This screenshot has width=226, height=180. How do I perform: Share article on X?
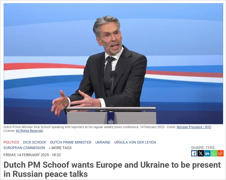click(201, 153)
